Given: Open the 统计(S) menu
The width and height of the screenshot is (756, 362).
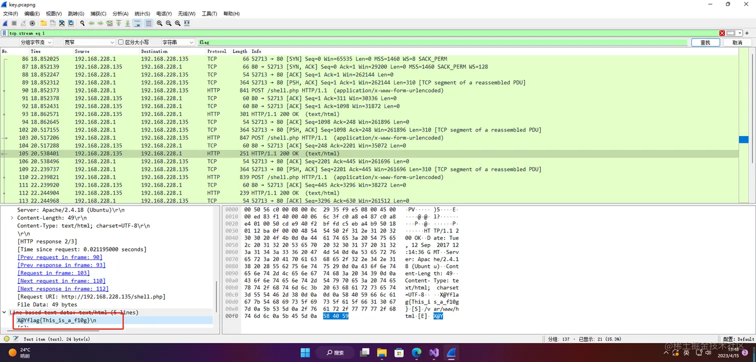Looking at the screenshot, I should point(142,13).
